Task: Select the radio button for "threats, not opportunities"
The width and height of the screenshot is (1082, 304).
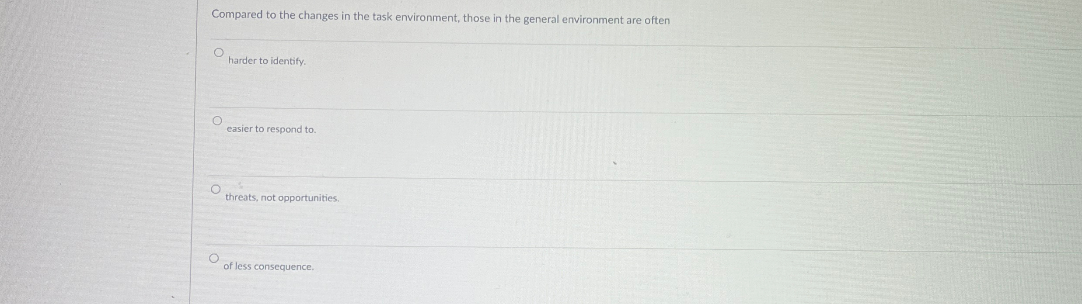Action: pyautogui.click(x=215, y=189)
